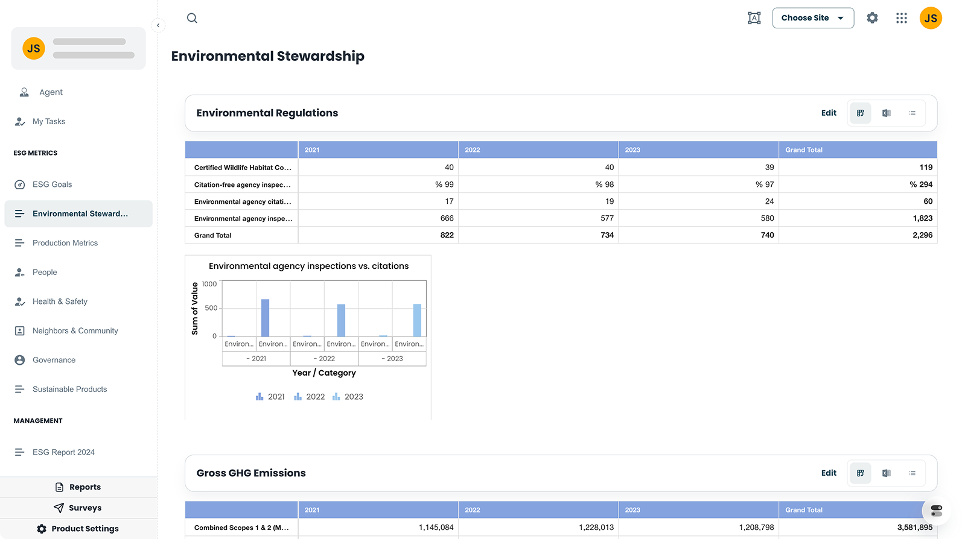965x539 pixels.
Task: Open Neighbors & Community section
Action: (75, 331)
